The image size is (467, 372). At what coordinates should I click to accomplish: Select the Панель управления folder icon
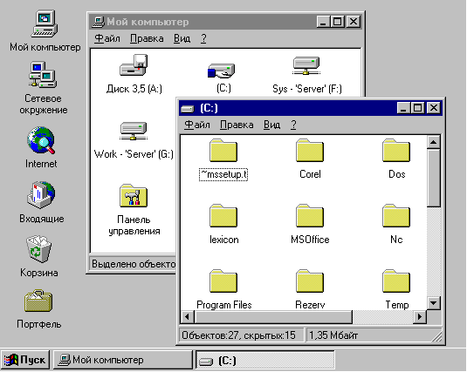point(134,196)
